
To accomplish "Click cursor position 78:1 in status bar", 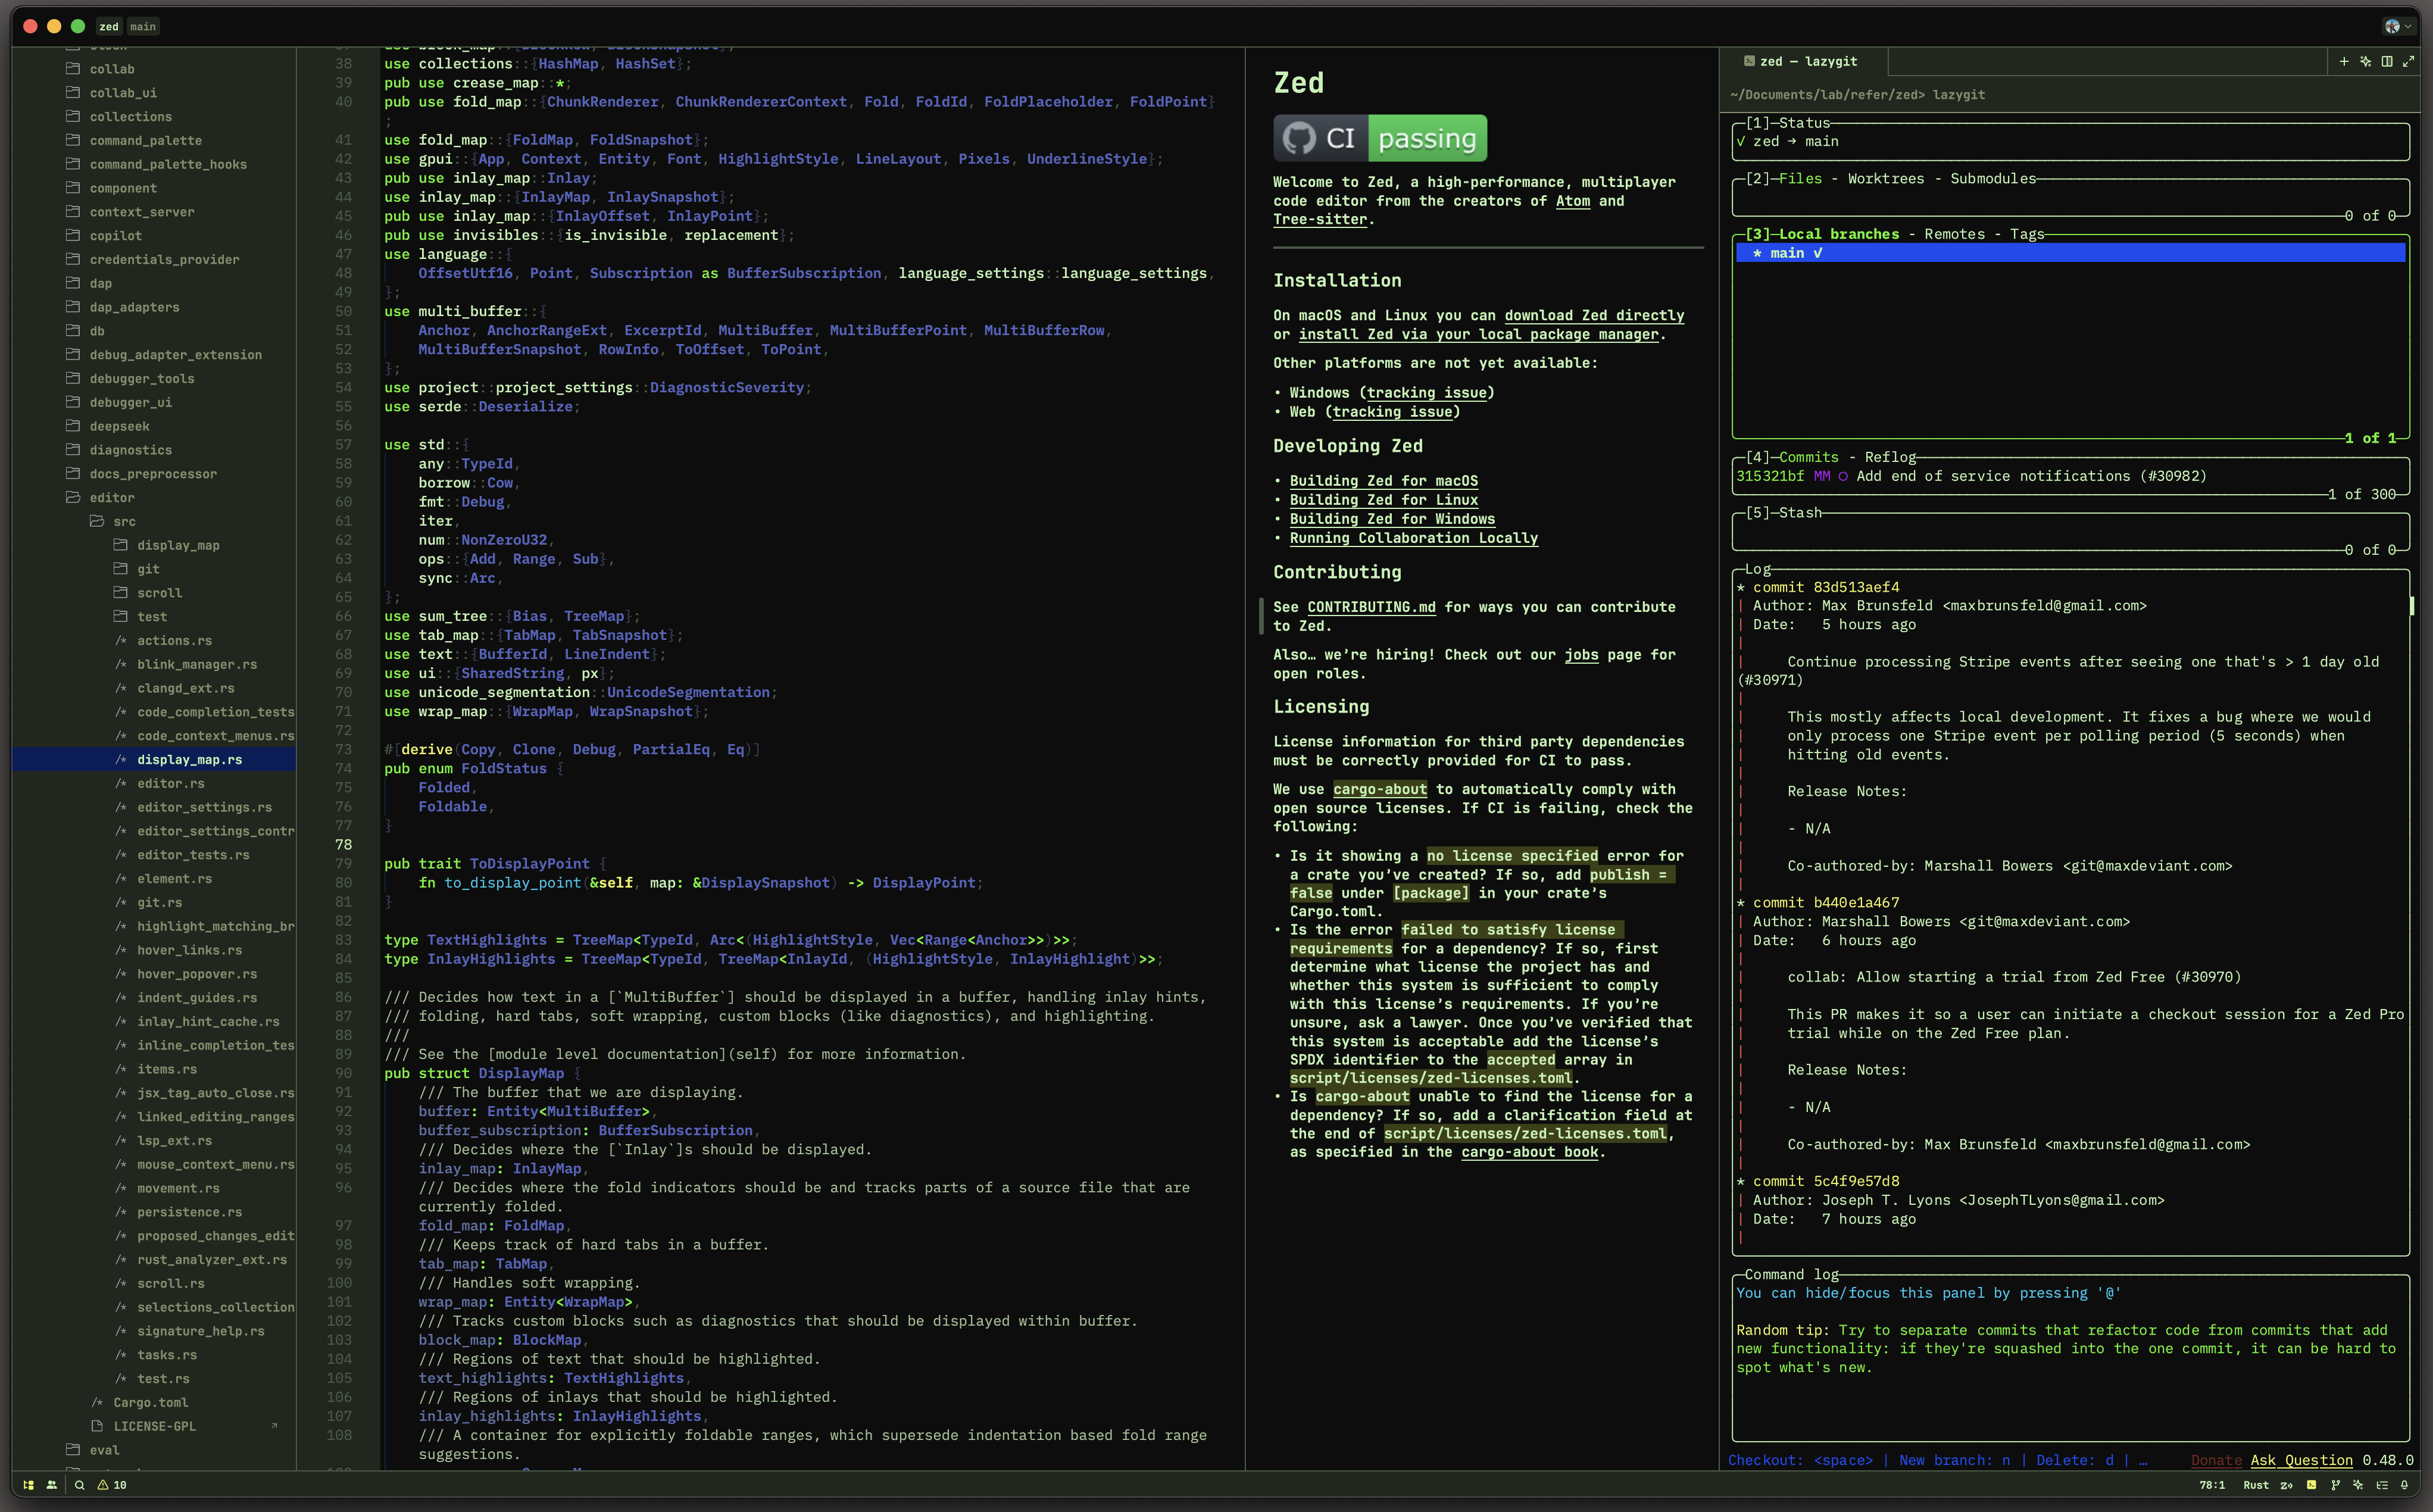I will 2212,1485.
